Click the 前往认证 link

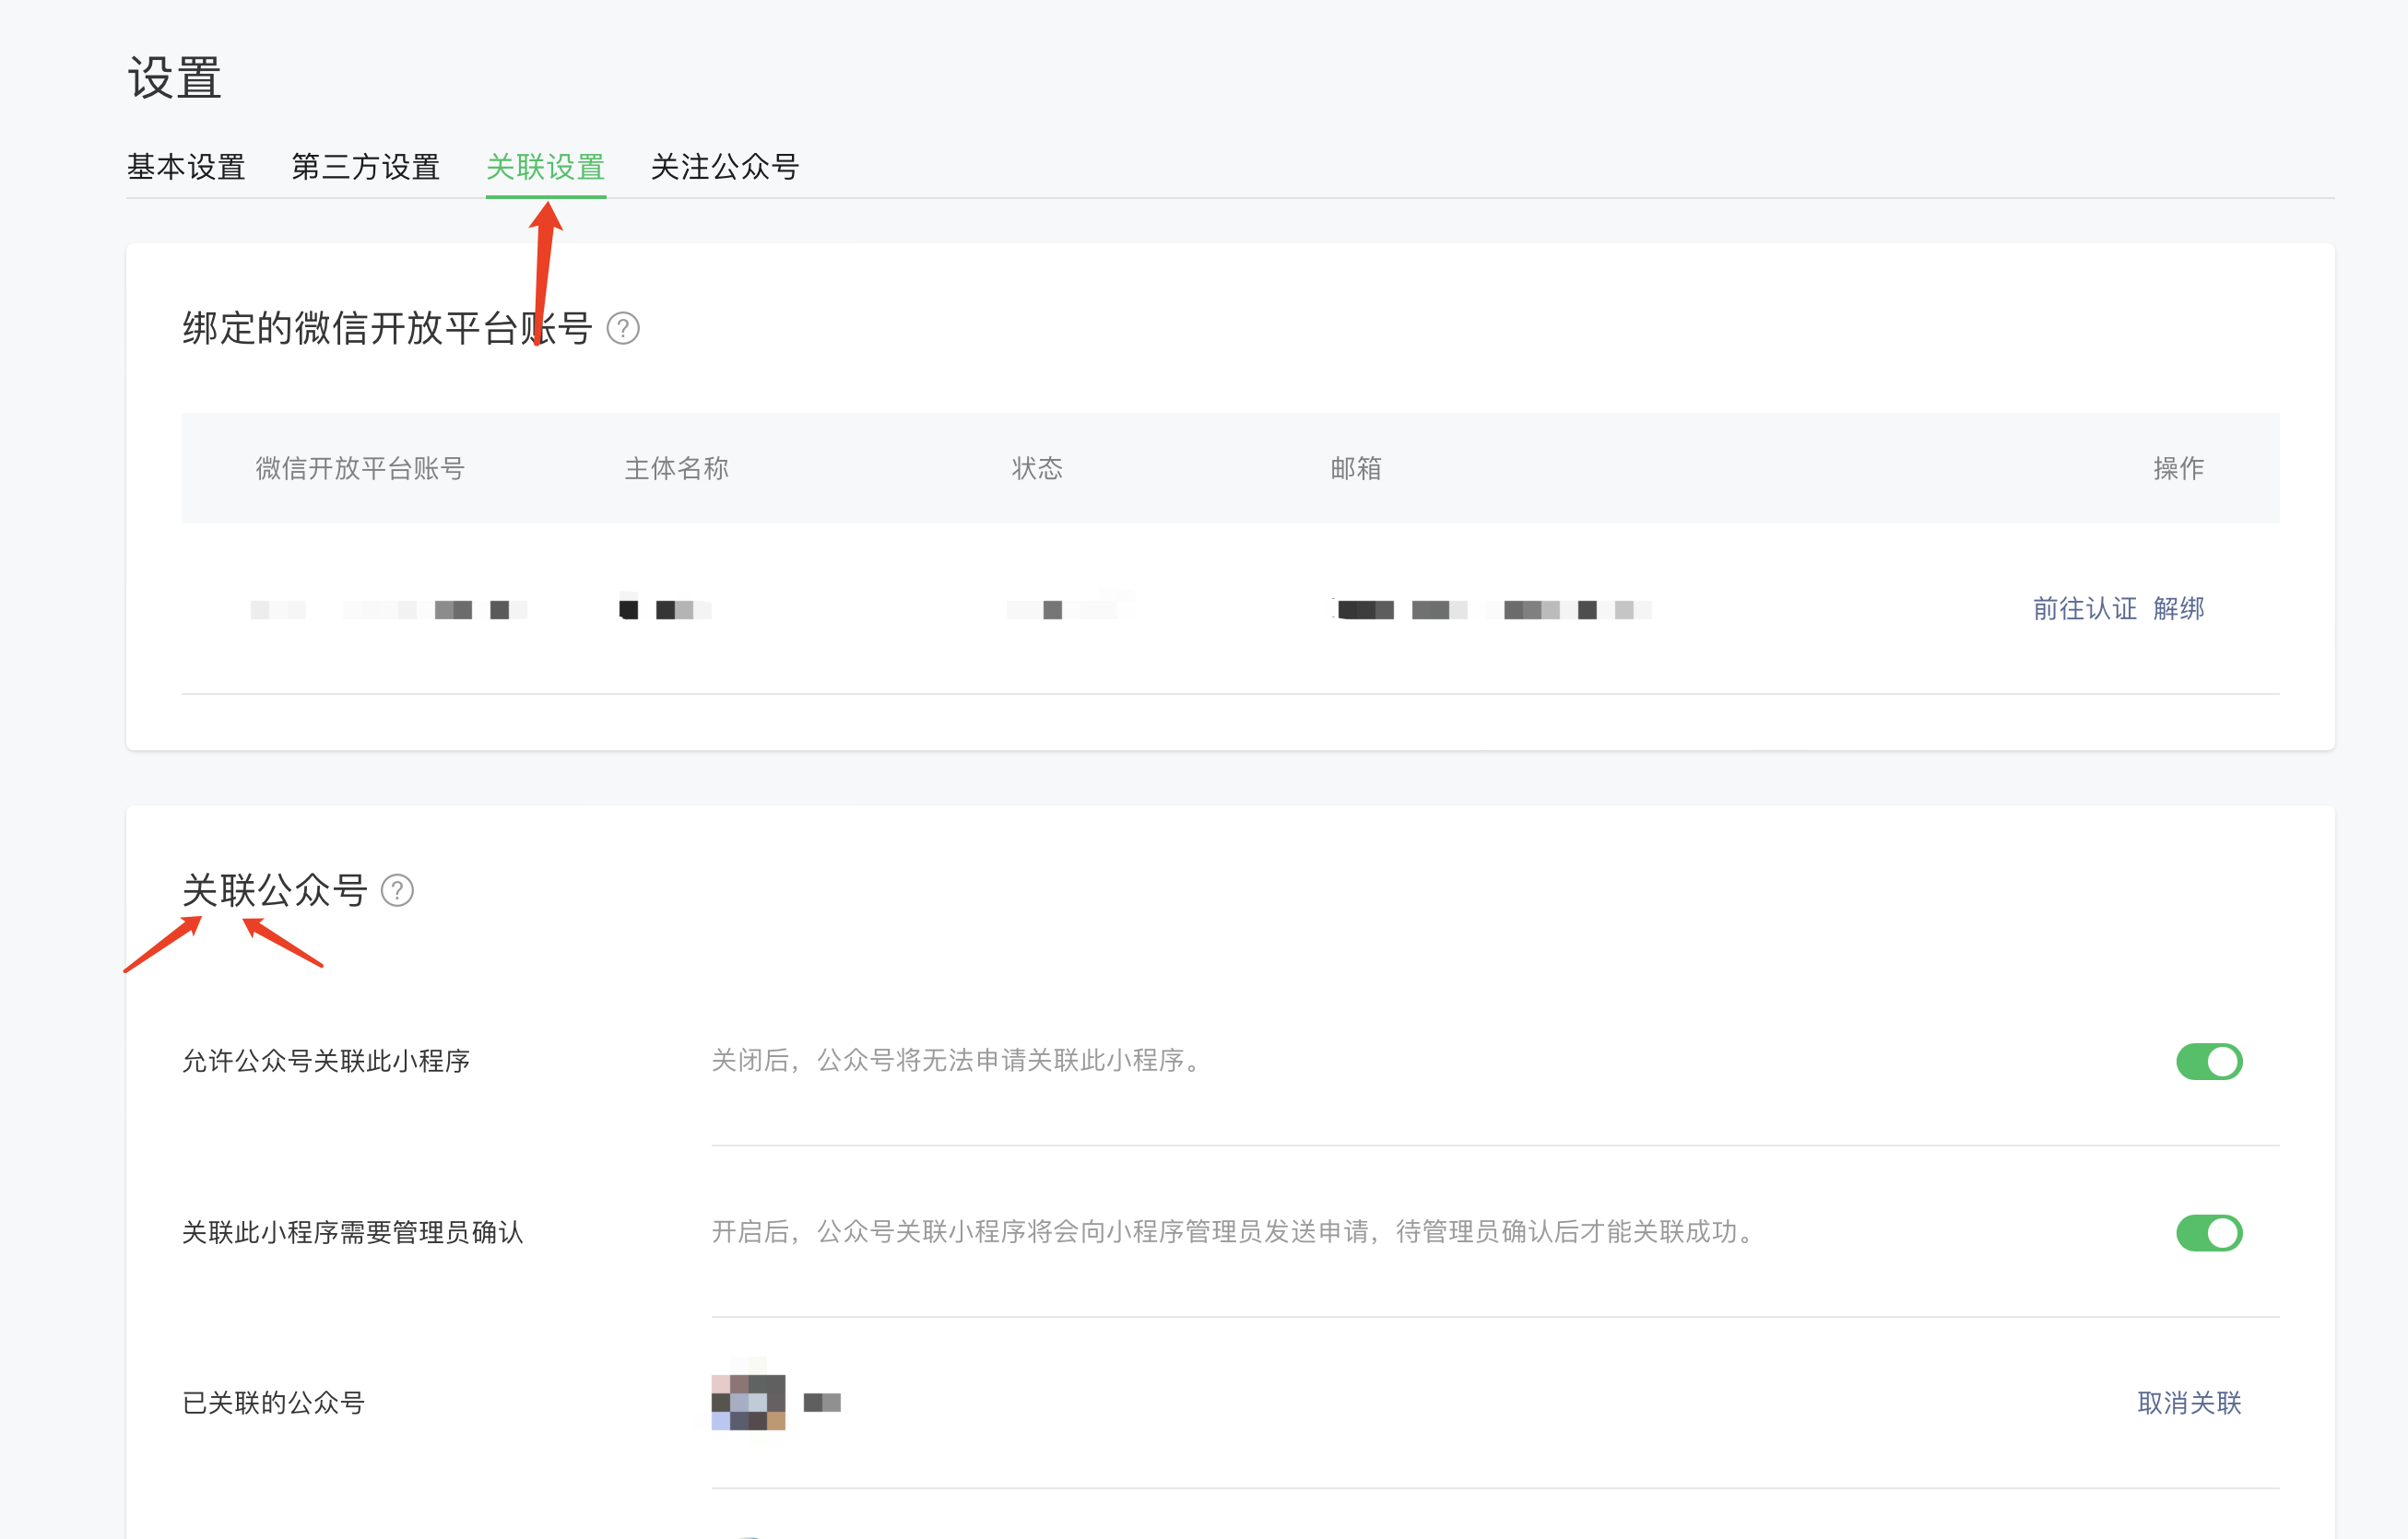point(2084,608)
